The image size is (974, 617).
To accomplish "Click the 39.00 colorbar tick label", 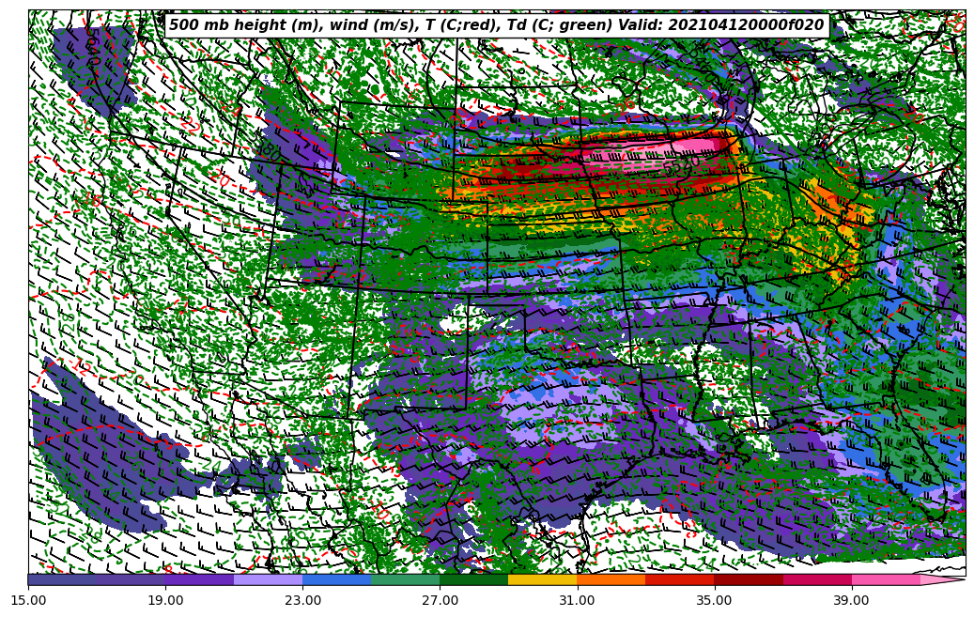I will pyautogui.click(x=852, y=601).
